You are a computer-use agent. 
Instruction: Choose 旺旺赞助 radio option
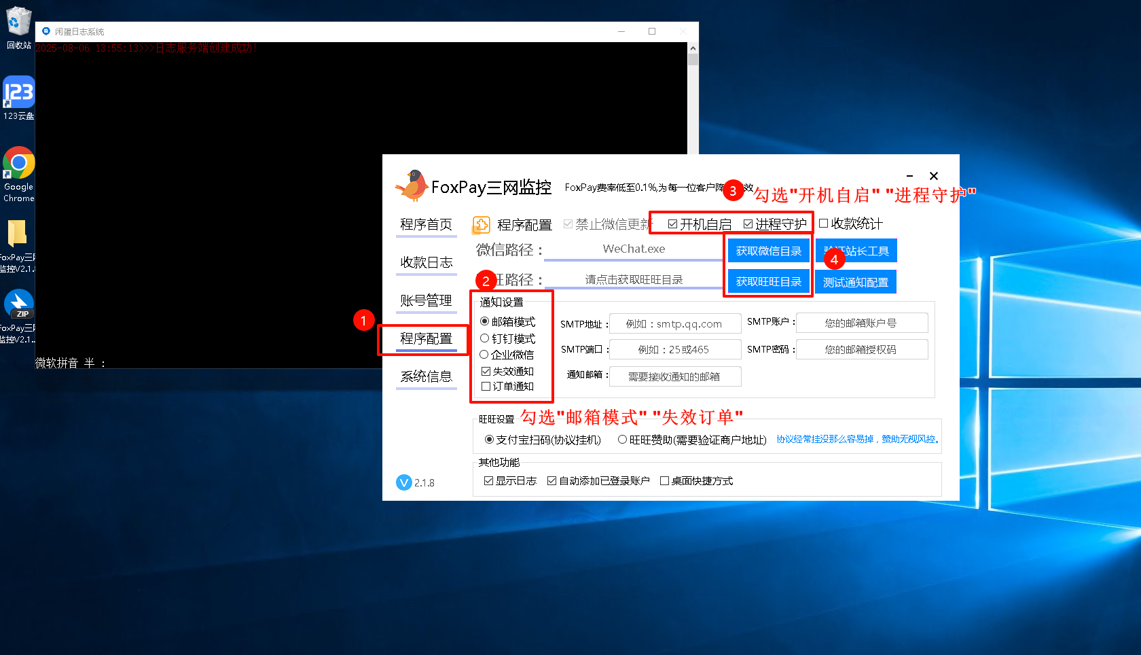[622, 440]
